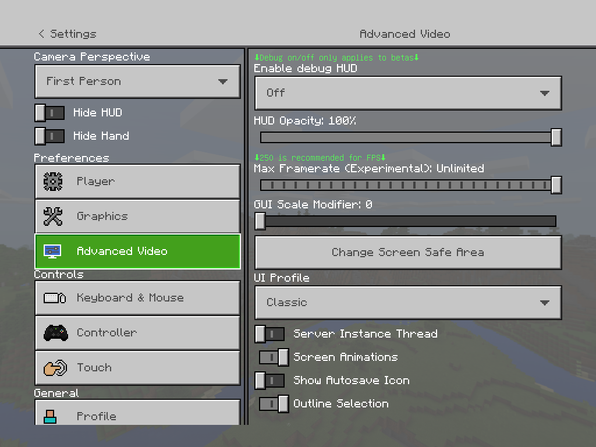Screen dimensions: 596x447
Task: Click the 'UI Profile' label
Action: click(281, 278)
